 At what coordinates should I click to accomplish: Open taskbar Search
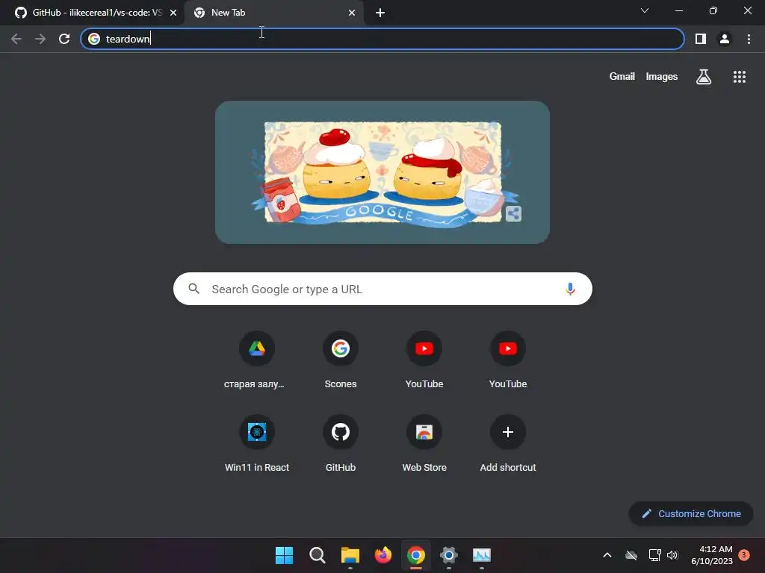coord(317,555)
